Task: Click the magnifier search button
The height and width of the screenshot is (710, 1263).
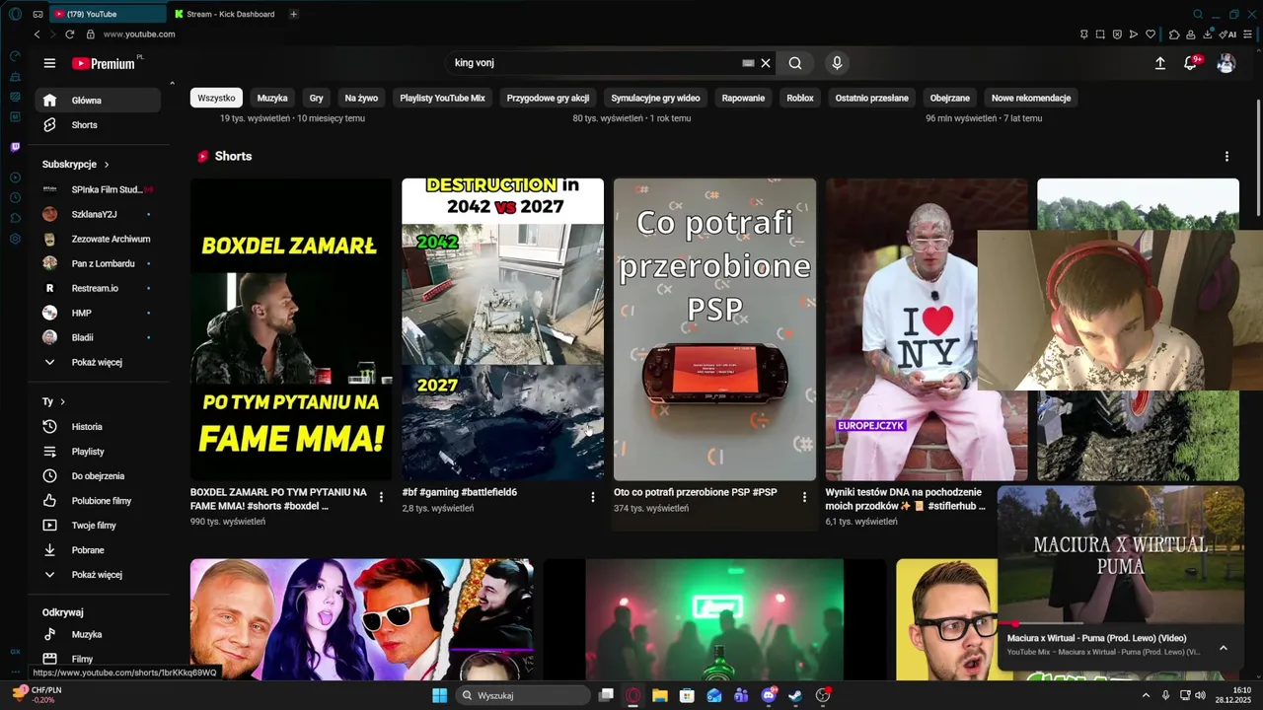Action: [795, 63]
